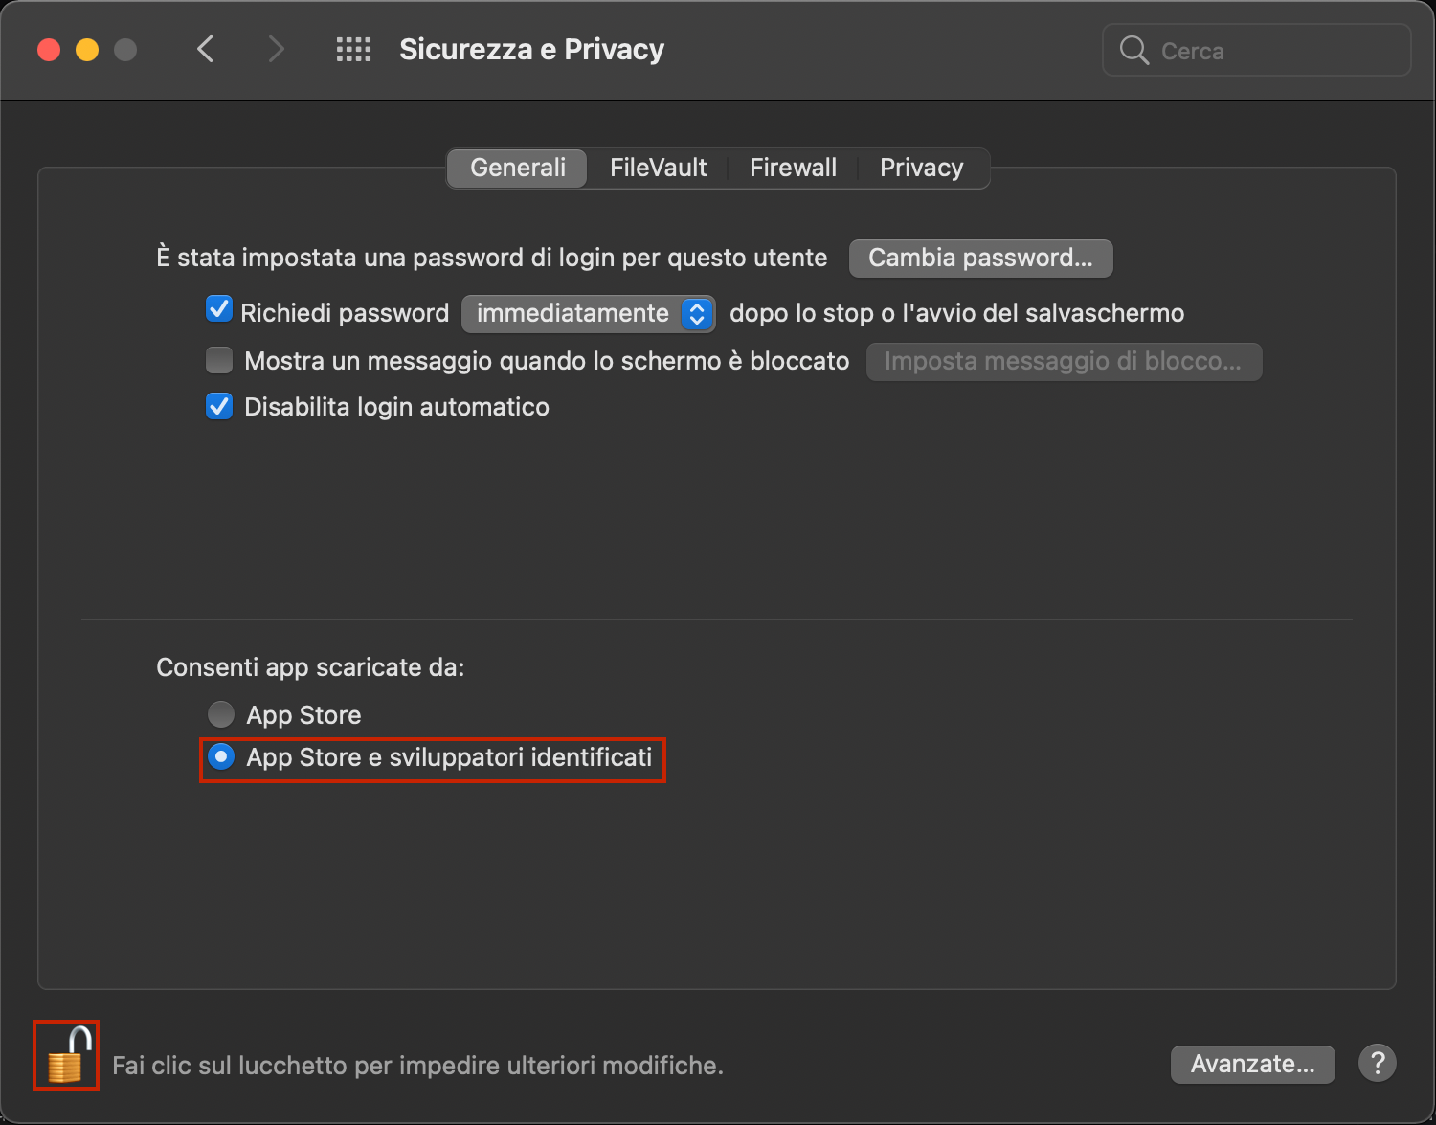Viewport: 1436px width, 1125px height.
Task: Click the forward navigation arrow
Action: pyautogui.click(x=276, y=49)
